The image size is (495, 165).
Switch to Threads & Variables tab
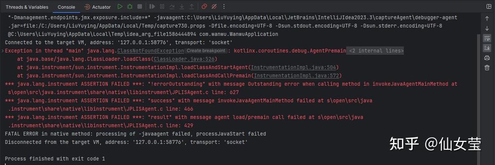pos(27,7)
